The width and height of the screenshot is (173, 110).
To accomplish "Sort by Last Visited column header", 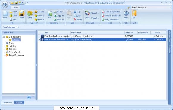I will click(x=144, y=33).
